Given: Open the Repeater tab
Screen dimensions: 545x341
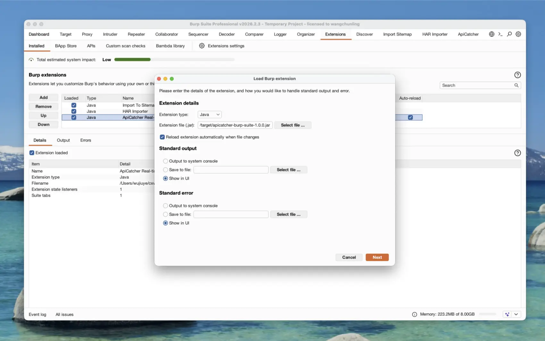Looking at the screenshot, I should (x=136, y=34).
